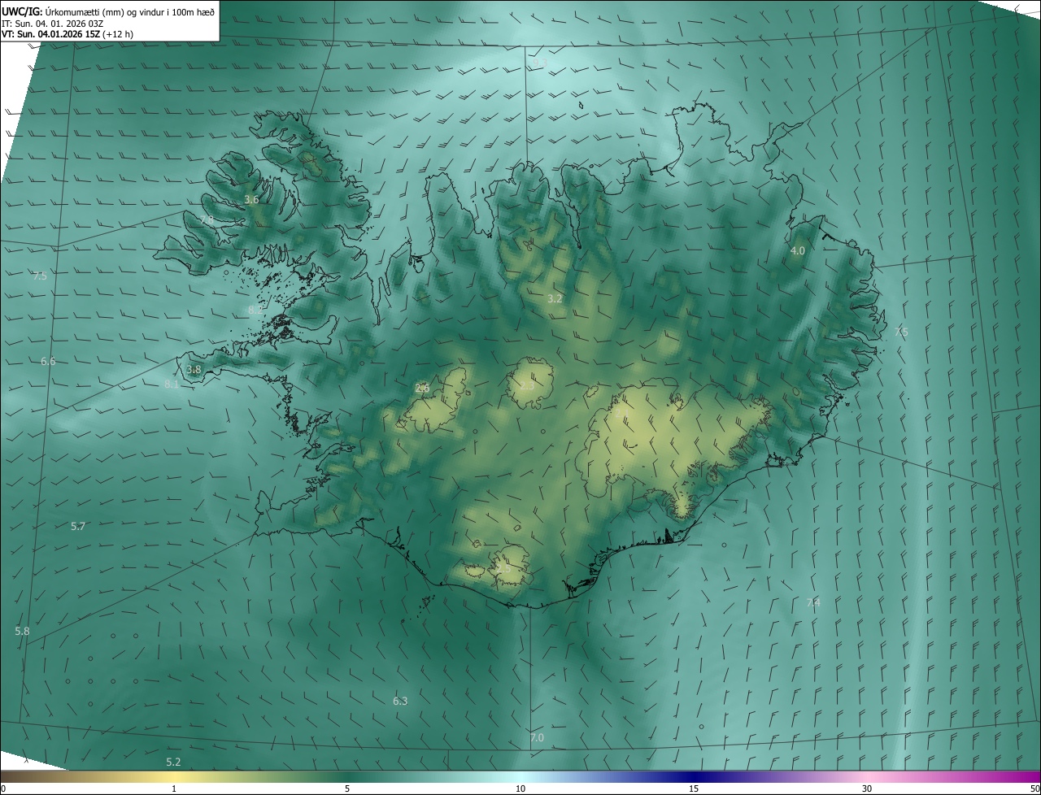The width and height of the screenshot is (1041, 795).
Task: Click the 9.3 value north of Iceland
Action: (540, 63)
